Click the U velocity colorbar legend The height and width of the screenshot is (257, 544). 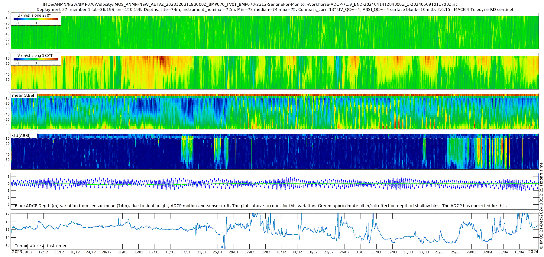point(36,19)
